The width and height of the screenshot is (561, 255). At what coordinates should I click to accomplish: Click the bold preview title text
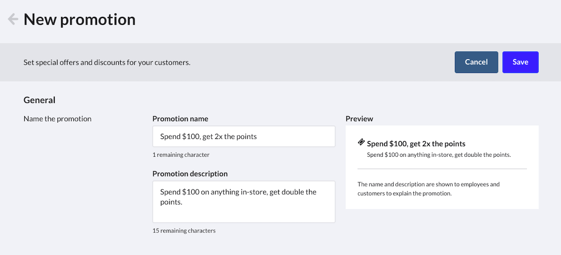coord(416,144)
